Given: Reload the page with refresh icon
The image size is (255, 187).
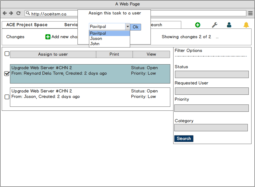Looking at the screenshot, I should pyautogui.click(x=18, y=13).
